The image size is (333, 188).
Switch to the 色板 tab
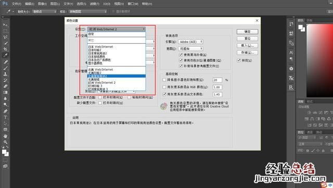pyautogui.click(x=310, y=20)
